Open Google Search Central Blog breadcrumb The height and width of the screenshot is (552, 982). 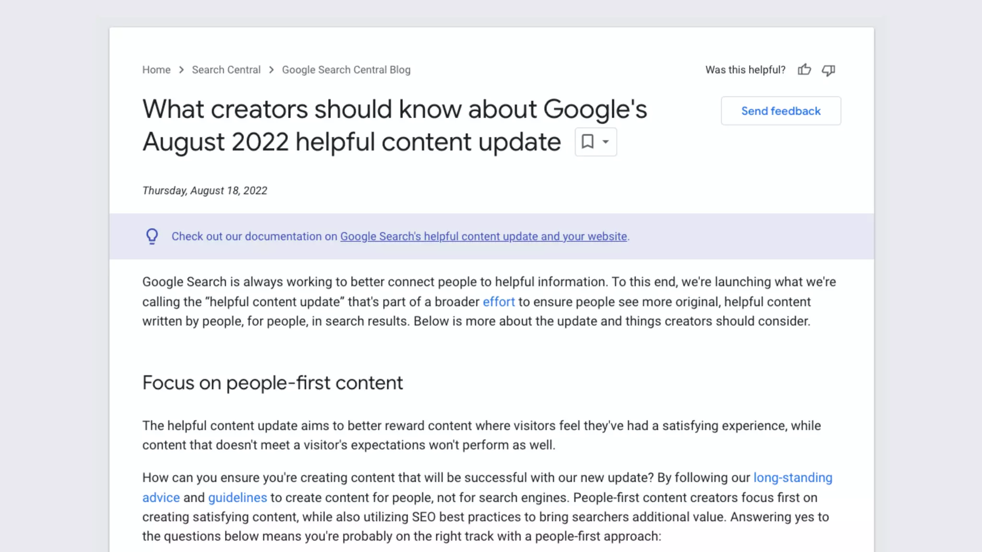tap(346, 70)
